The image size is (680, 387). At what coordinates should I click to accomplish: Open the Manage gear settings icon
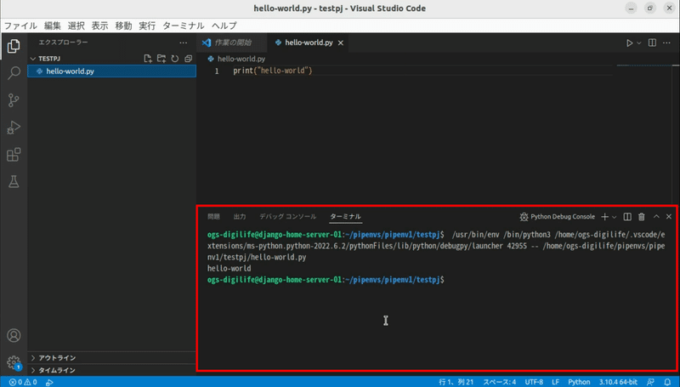tap(14, 362)
